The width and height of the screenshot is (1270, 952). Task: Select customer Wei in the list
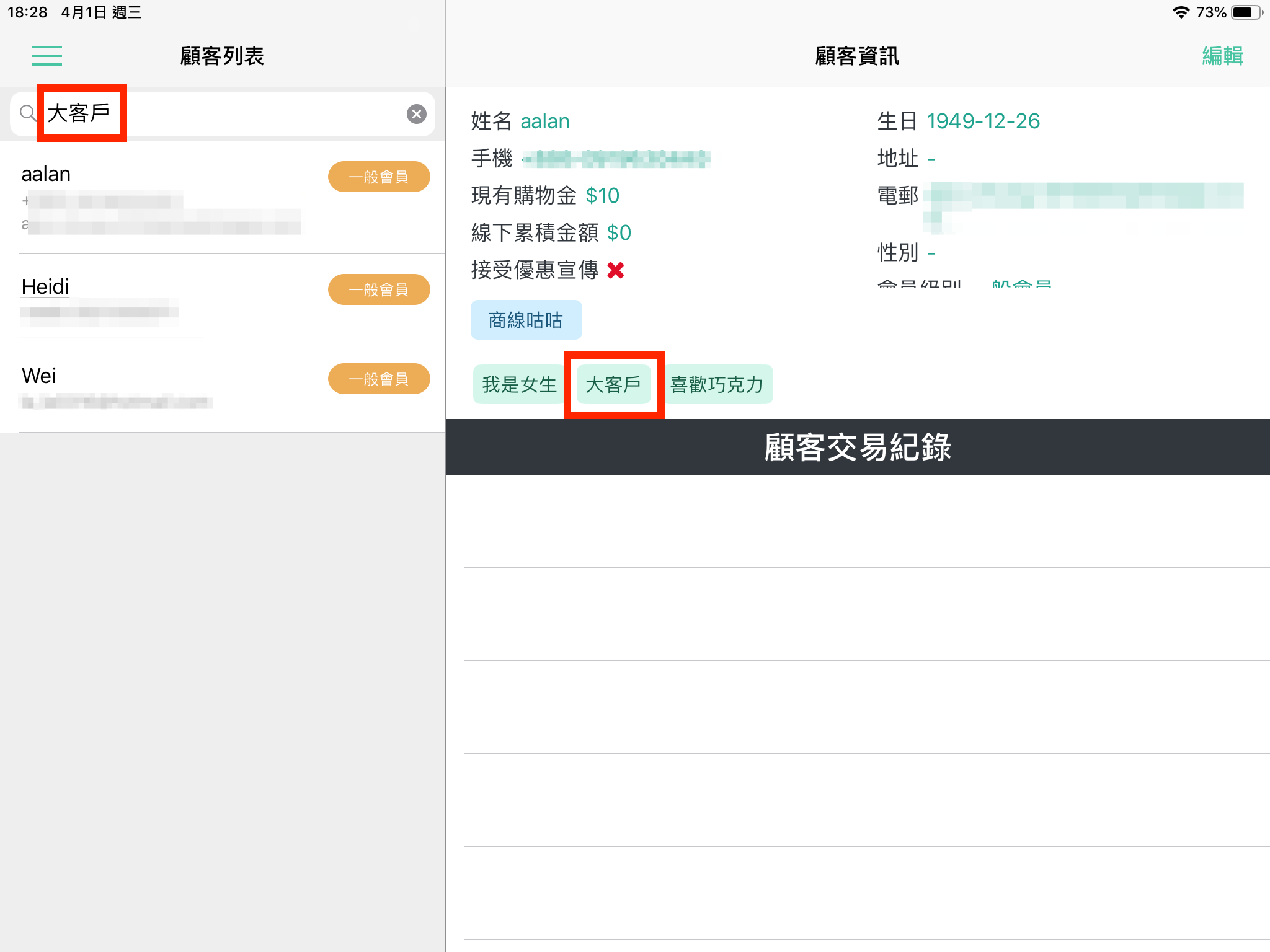coord(223,388)
